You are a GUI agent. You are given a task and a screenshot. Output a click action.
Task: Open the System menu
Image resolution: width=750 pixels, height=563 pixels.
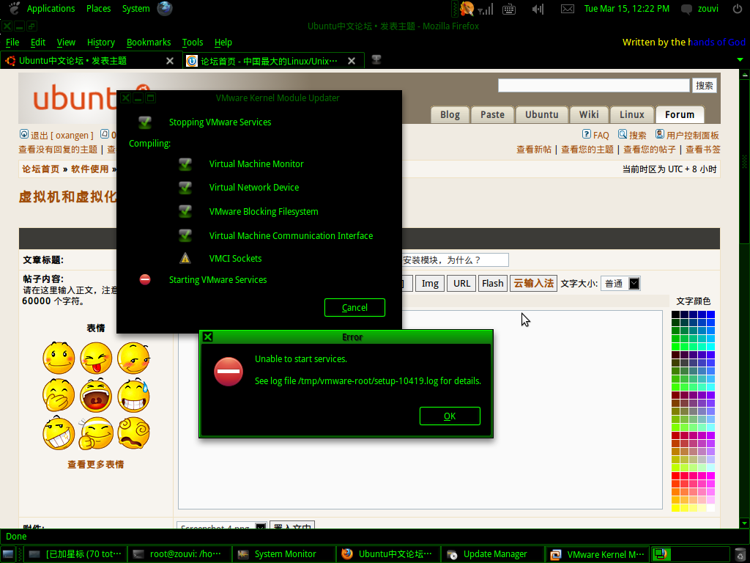135,9
